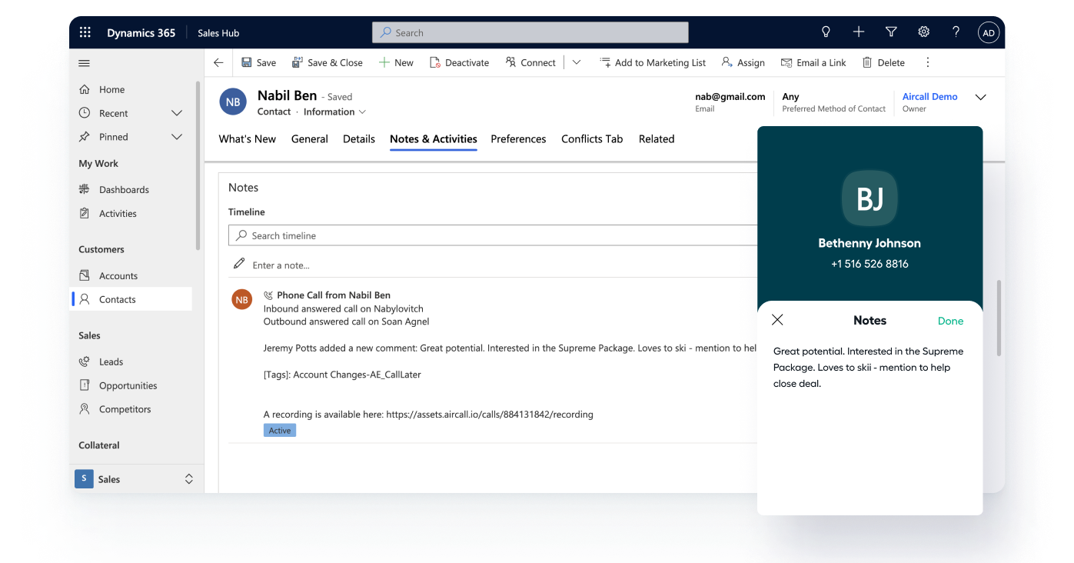Click Done in the Aircall Notes panel
Viewport: 1074px width, 563px height.
[x=950, y=321]
